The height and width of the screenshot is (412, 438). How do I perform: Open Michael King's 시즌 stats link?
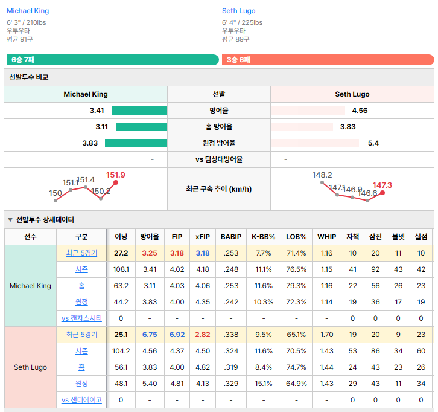[81, 269]
